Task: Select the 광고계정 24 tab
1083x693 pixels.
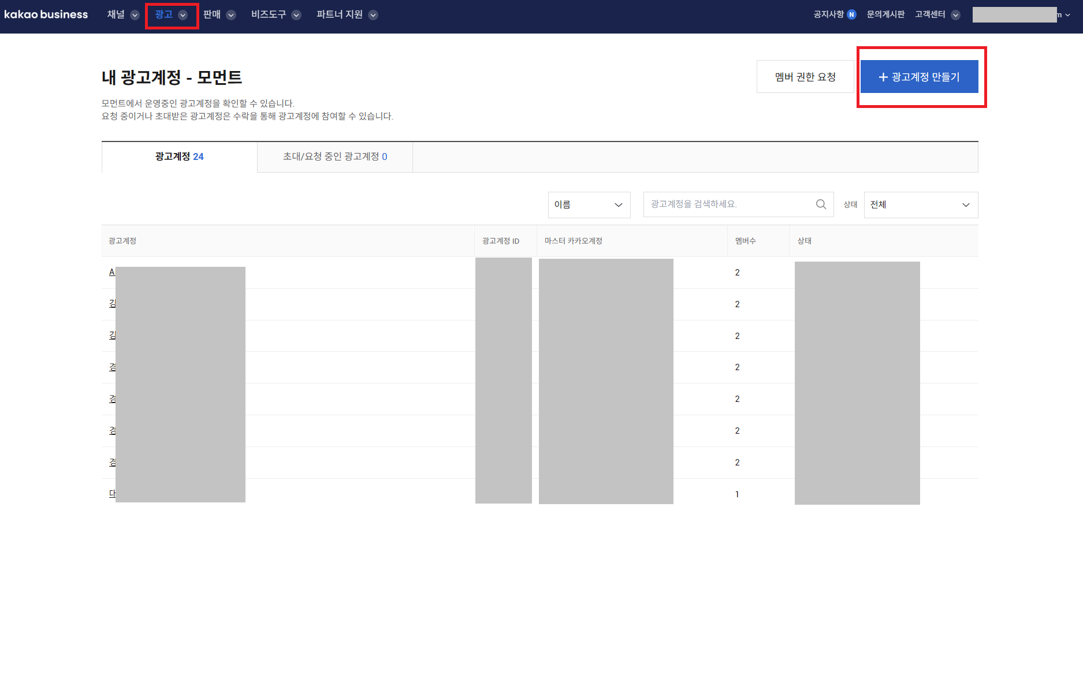Action: [x=179, y=157]
